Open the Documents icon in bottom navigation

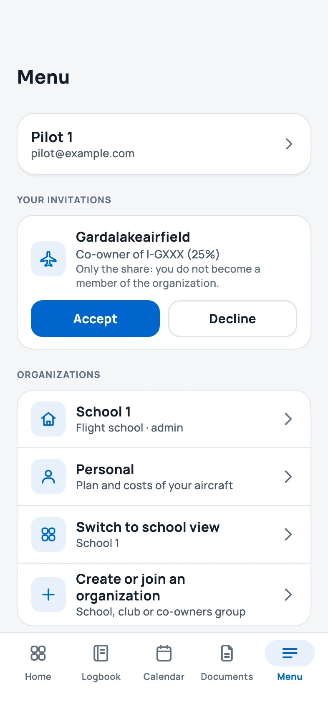point(227,653)
